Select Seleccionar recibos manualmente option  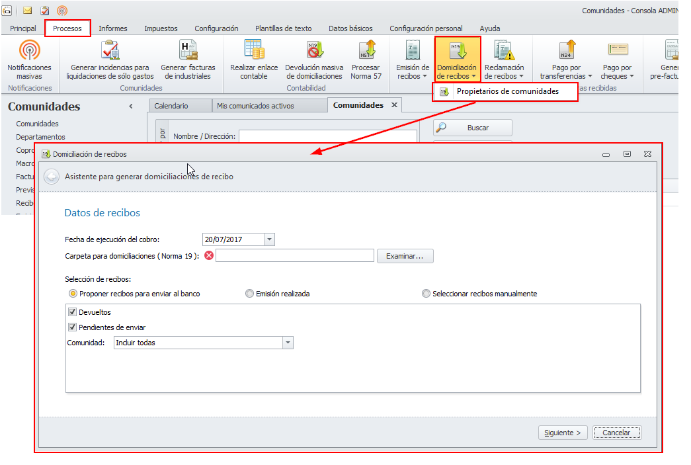click(x=426, y=294)
